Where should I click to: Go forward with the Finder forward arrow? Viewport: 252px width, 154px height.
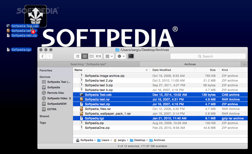pyautogui.click(x=50, y=56)
